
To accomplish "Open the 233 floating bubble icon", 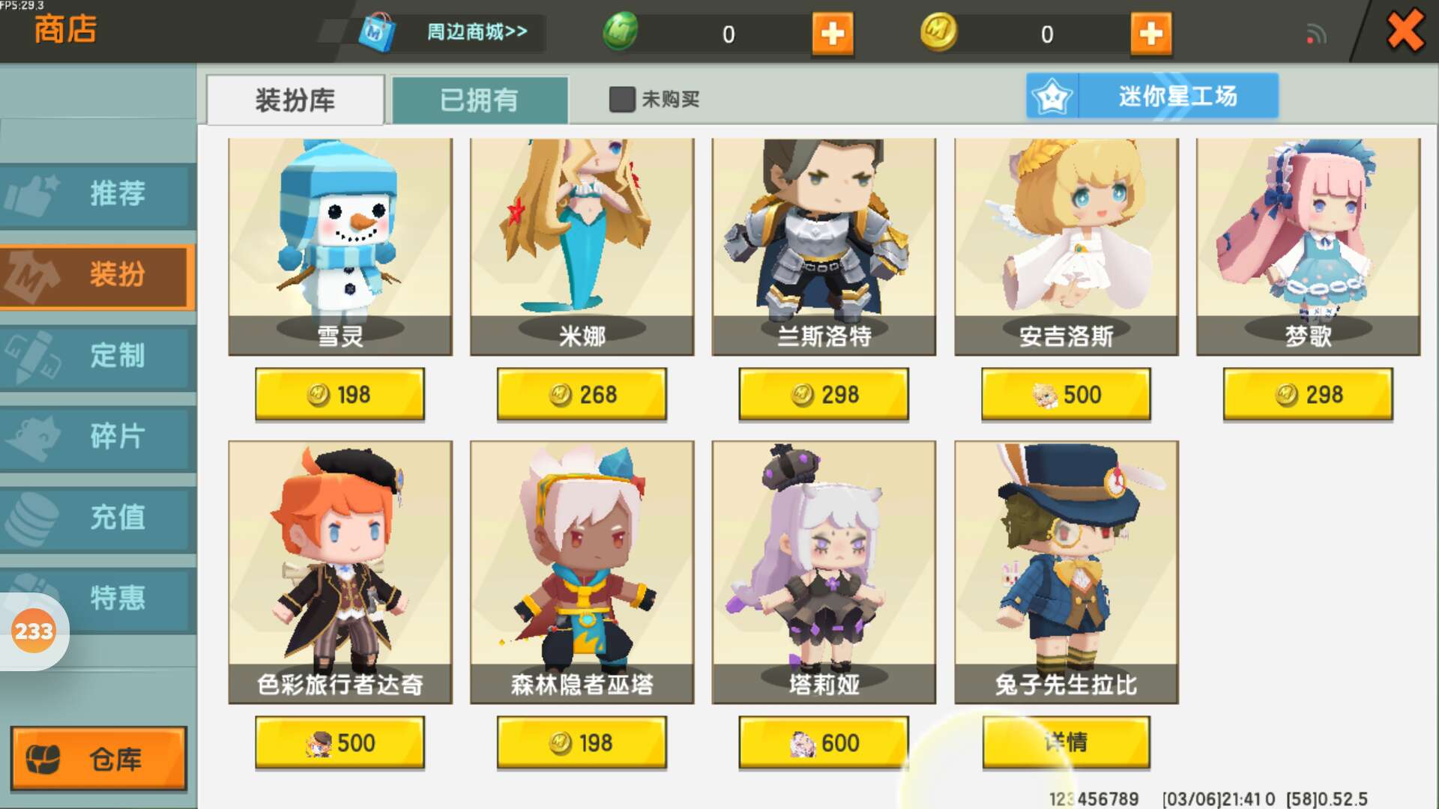I will coord(34,631).
